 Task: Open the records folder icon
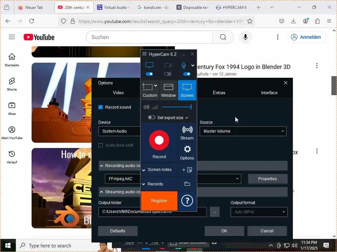(187, 184)
